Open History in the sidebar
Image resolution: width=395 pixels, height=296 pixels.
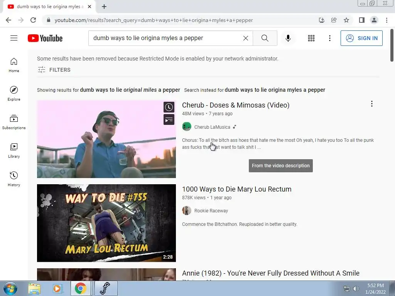pyautogui.click(x=14, y=179)
